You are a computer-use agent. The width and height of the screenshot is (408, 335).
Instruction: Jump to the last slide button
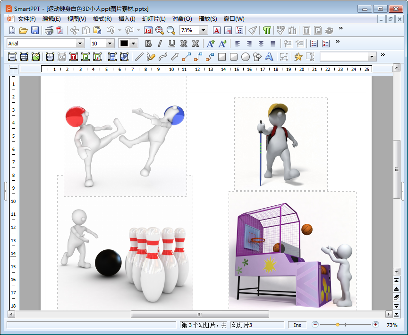[397, 315]
